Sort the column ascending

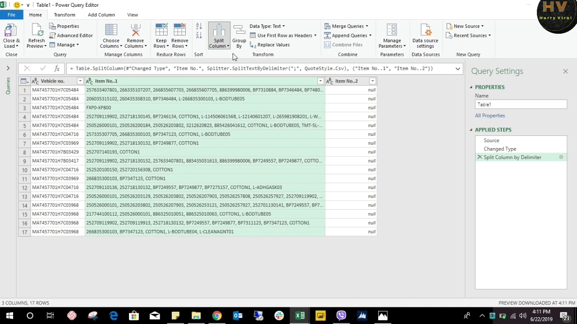point(199,27)
